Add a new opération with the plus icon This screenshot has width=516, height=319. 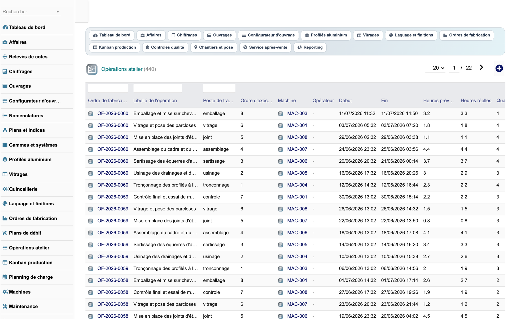click(x=499, y=68)
